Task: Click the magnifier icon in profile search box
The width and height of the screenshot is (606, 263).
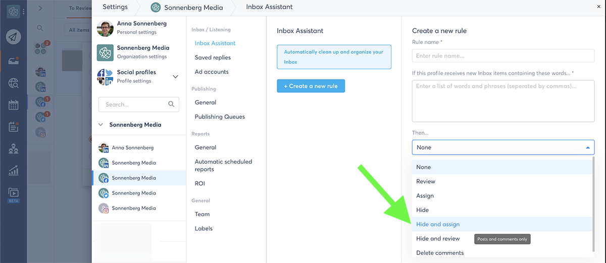Action: pos(171,104)
